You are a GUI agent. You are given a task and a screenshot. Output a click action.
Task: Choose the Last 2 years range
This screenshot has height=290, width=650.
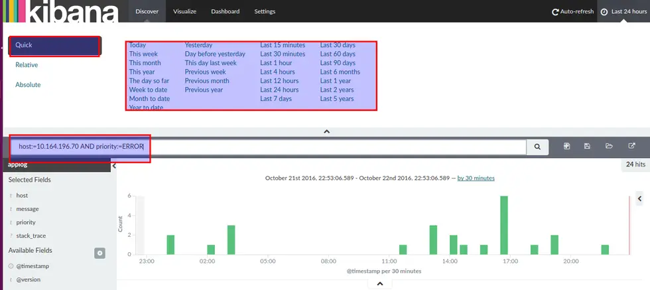(x=337, y=90)
